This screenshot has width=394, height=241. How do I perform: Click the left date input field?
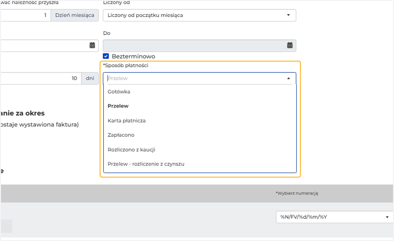(49, 46)
